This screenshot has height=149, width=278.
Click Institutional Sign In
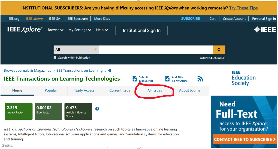tap(142, 31)
